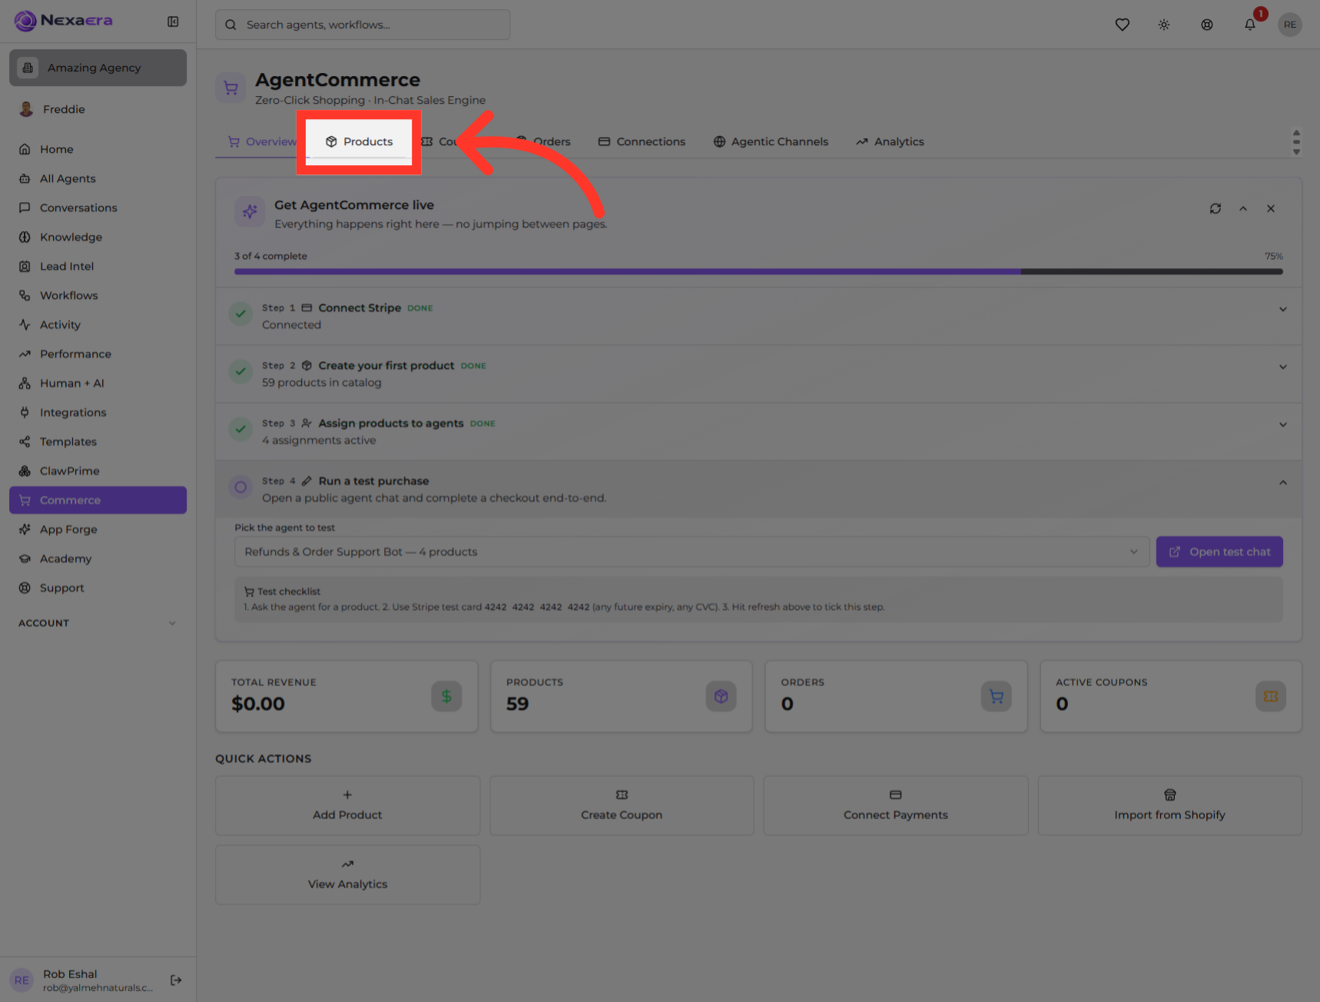1320x1002 pixels.
Task: Dismiss the Get AgentCommerce live panel
Action: [1271, 208]
